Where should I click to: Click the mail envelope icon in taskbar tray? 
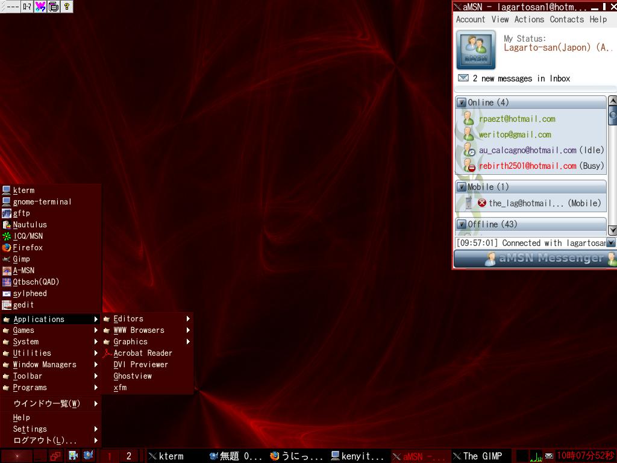(548, 456)
